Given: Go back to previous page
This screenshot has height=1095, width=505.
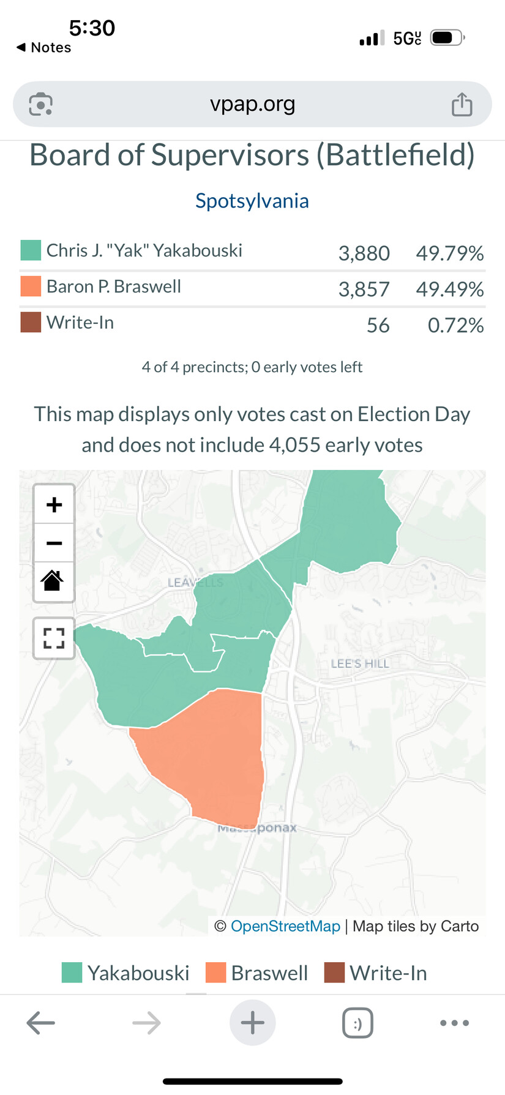Looking at the screenshot, I should tap(41, 1023).
